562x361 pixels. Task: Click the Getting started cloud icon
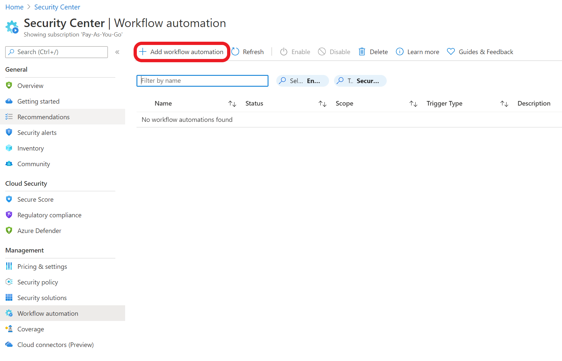(9, 101)
